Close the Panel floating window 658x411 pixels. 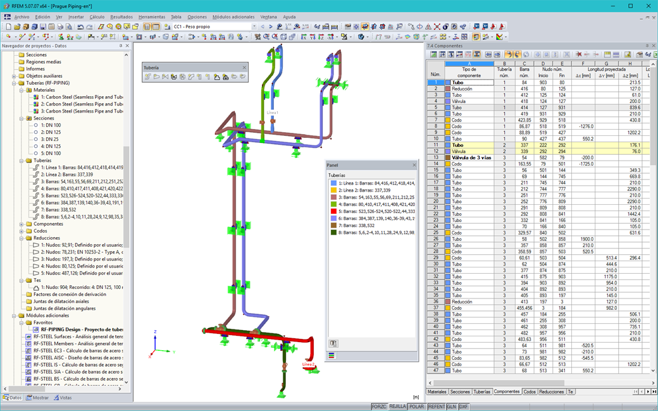coord(414,165)
